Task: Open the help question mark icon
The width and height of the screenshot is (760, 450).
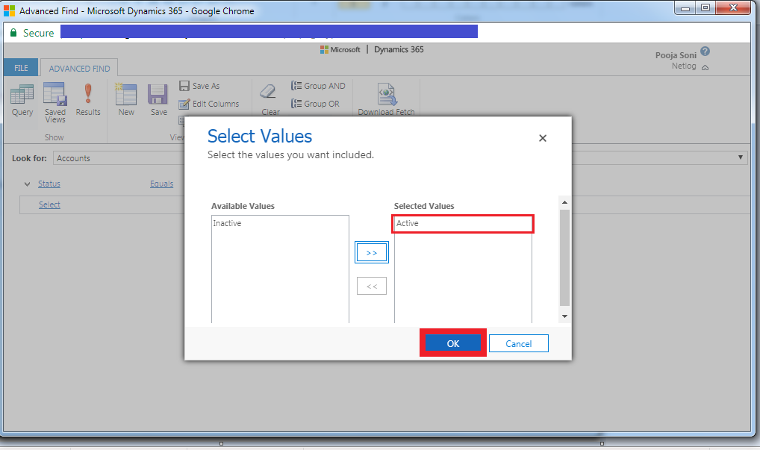Action: [x=706, y=51]
